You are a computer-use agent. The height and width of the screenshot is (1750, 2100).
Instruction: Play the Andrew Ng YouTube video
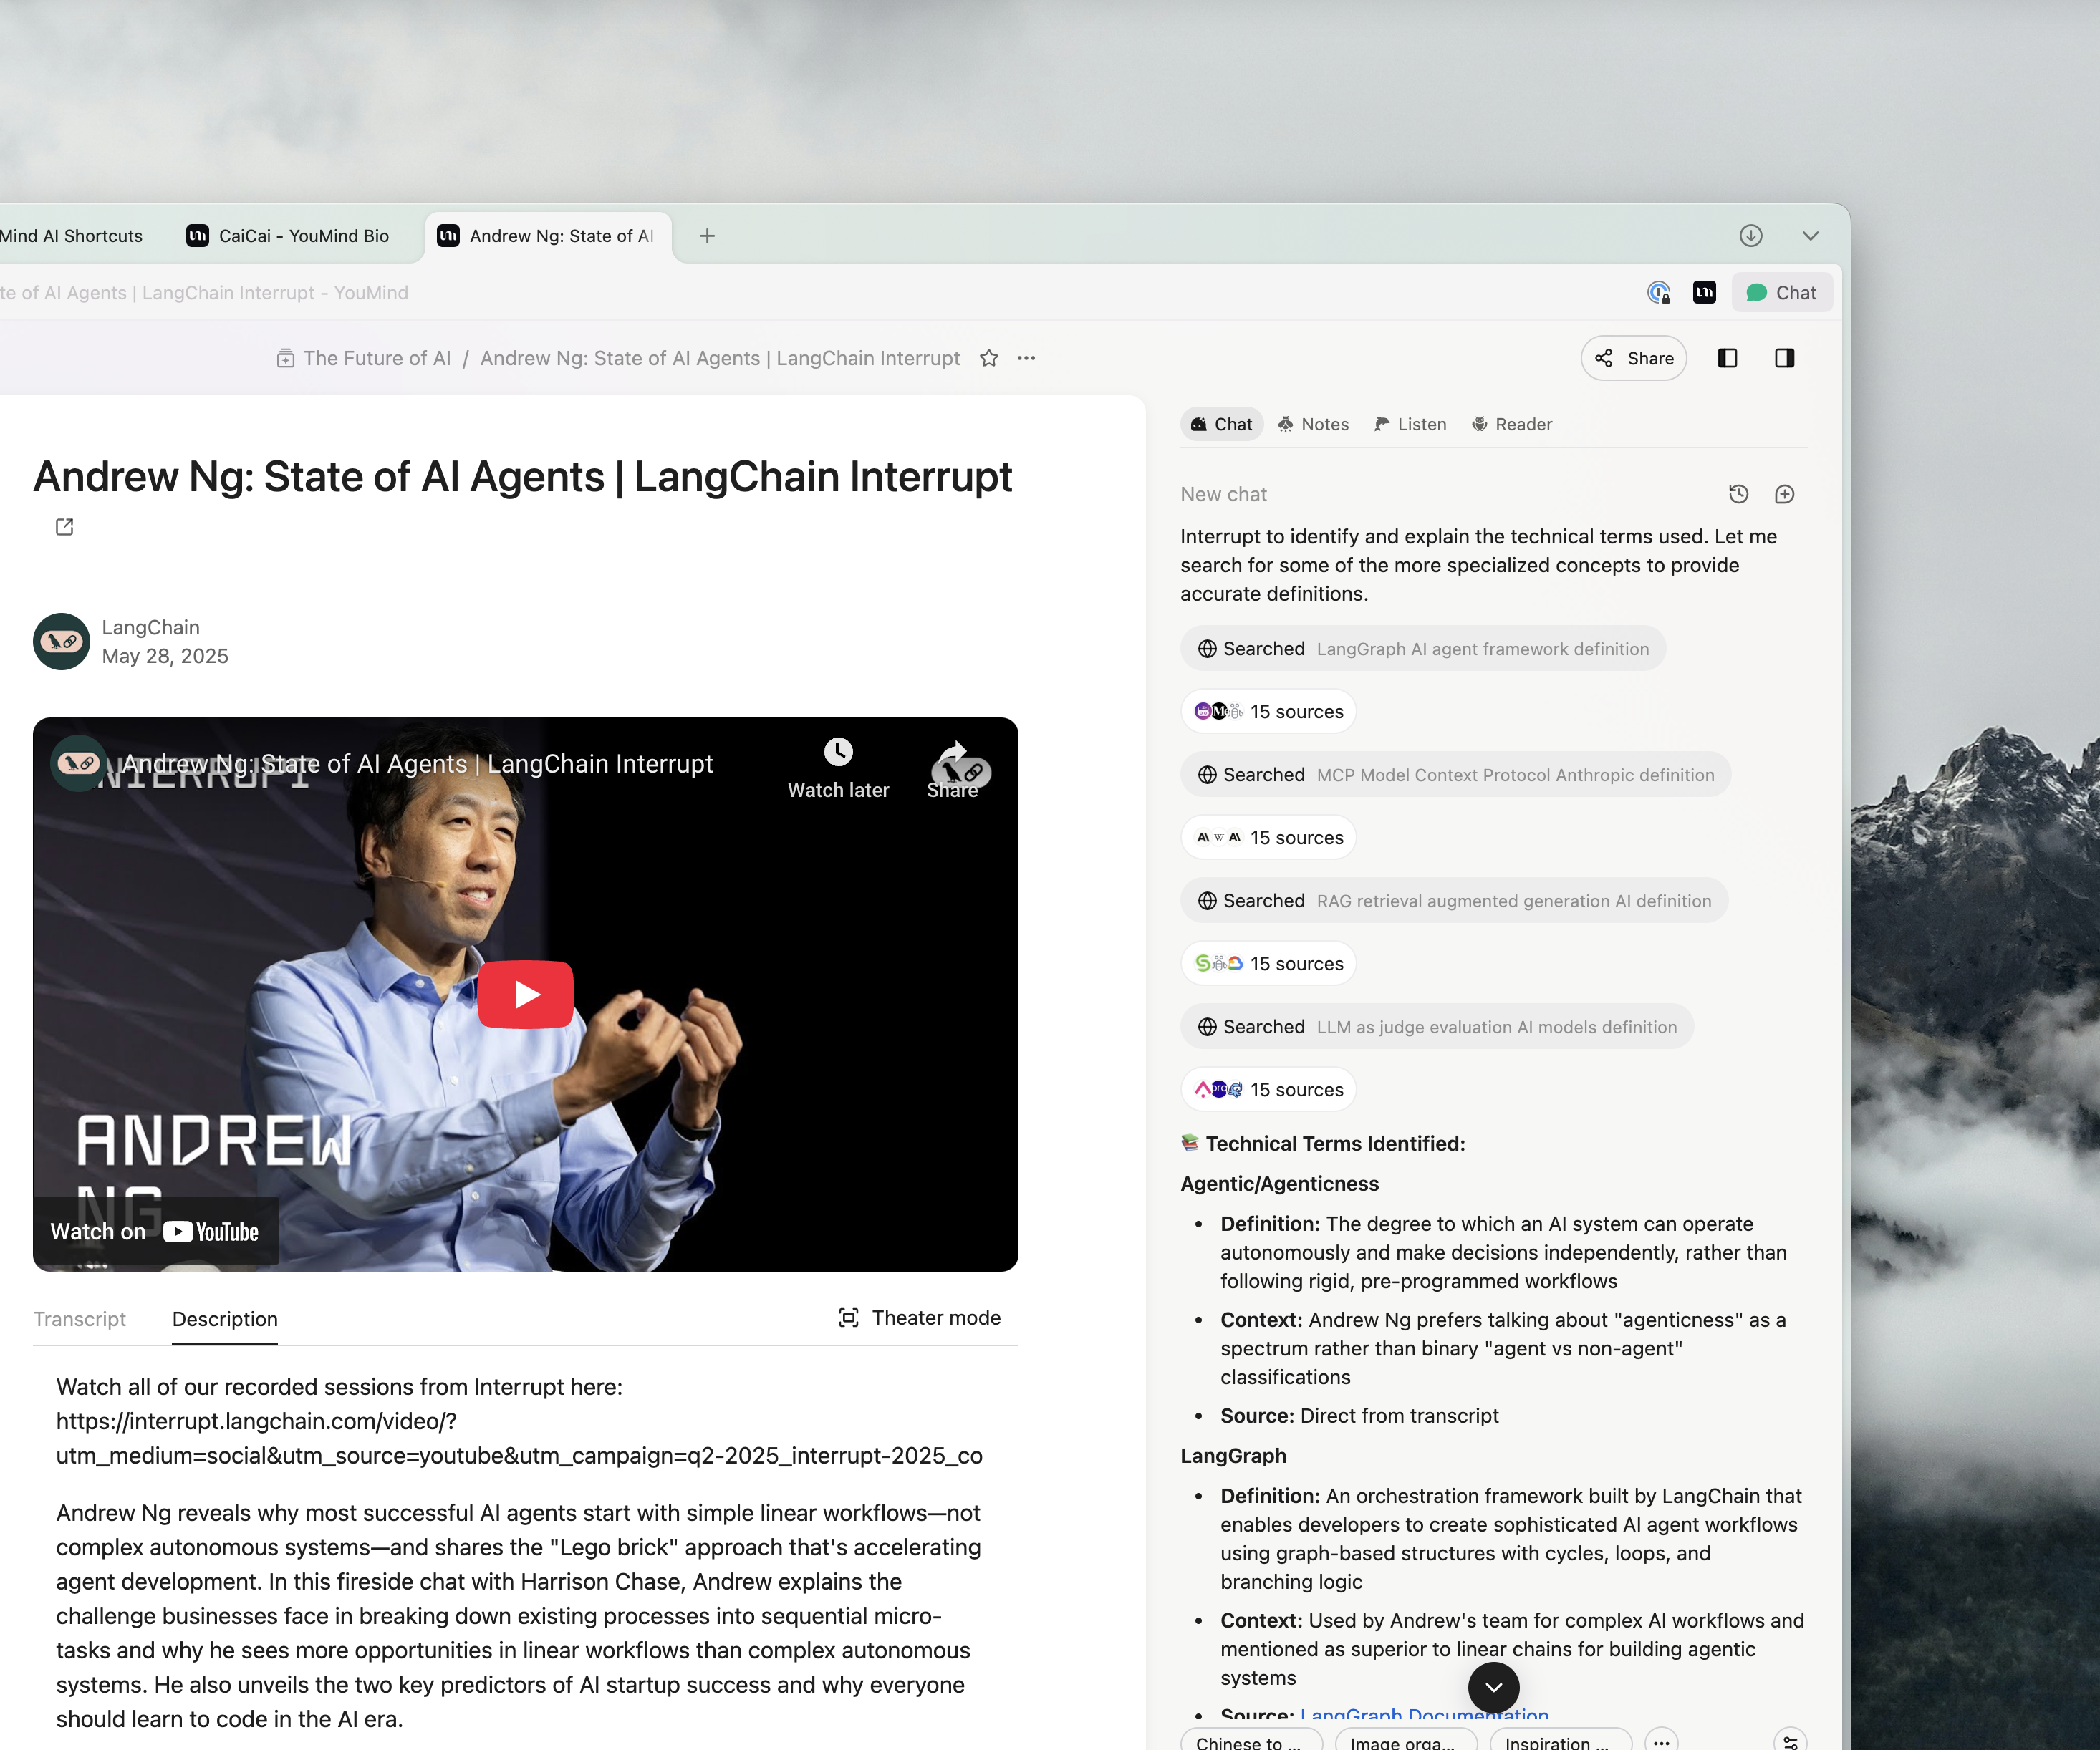click(x=525, y=994)
